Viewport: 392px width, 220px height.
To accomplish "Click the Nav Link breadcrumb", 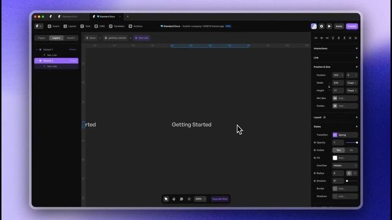I will pyautogui.click(x=141, y=38).
